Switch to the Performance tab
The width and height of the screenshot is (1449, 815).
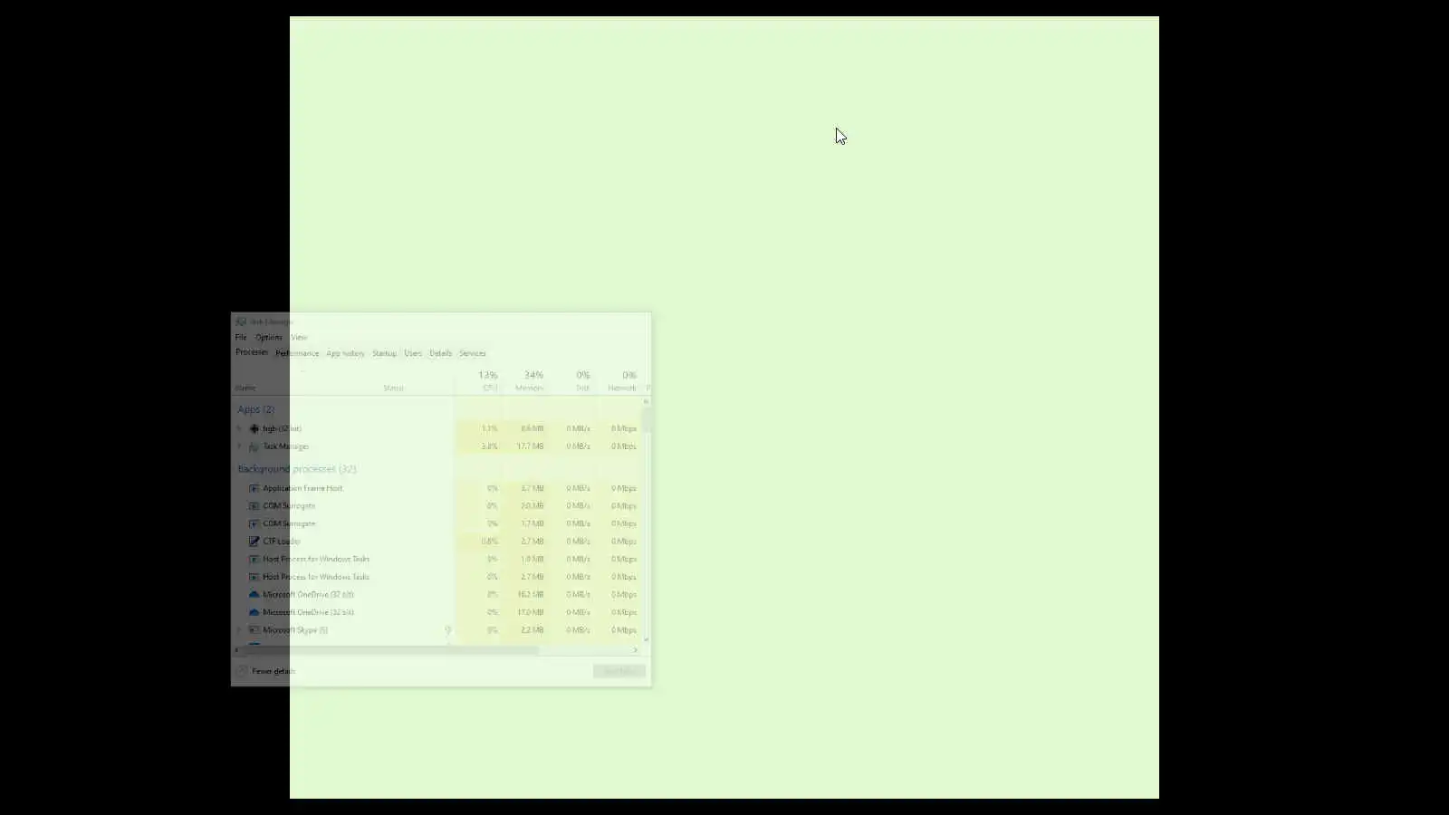click(x=297, y=353)
